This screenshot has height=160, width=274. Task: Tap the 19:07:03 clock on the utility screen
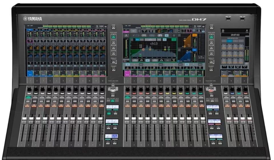tap(235, 35)
